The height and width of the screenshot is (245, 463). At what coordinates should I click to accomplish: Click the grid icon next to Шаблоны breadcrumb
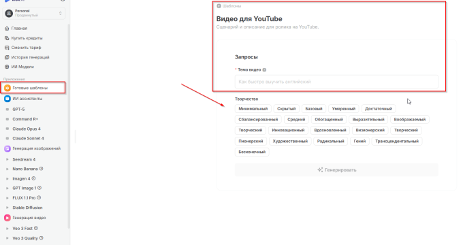219,6
